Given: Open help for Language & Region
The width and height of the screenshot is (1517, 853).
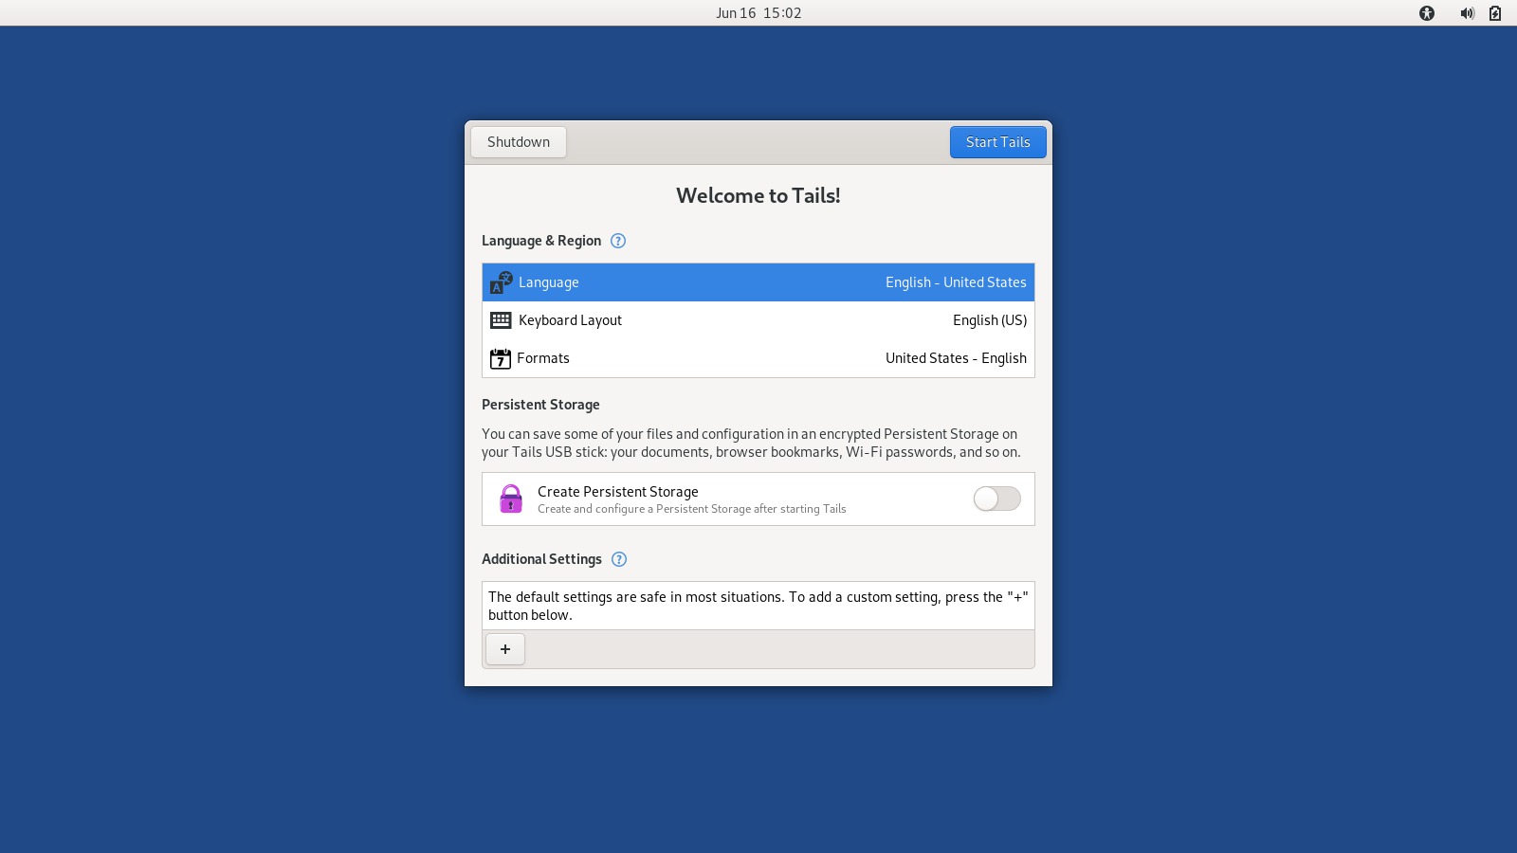Looking at the screenshot, I should coord(618,241).
